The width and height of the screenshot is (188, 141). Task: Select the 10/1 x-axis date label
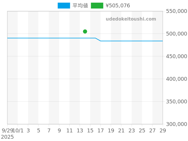point(18,130)
